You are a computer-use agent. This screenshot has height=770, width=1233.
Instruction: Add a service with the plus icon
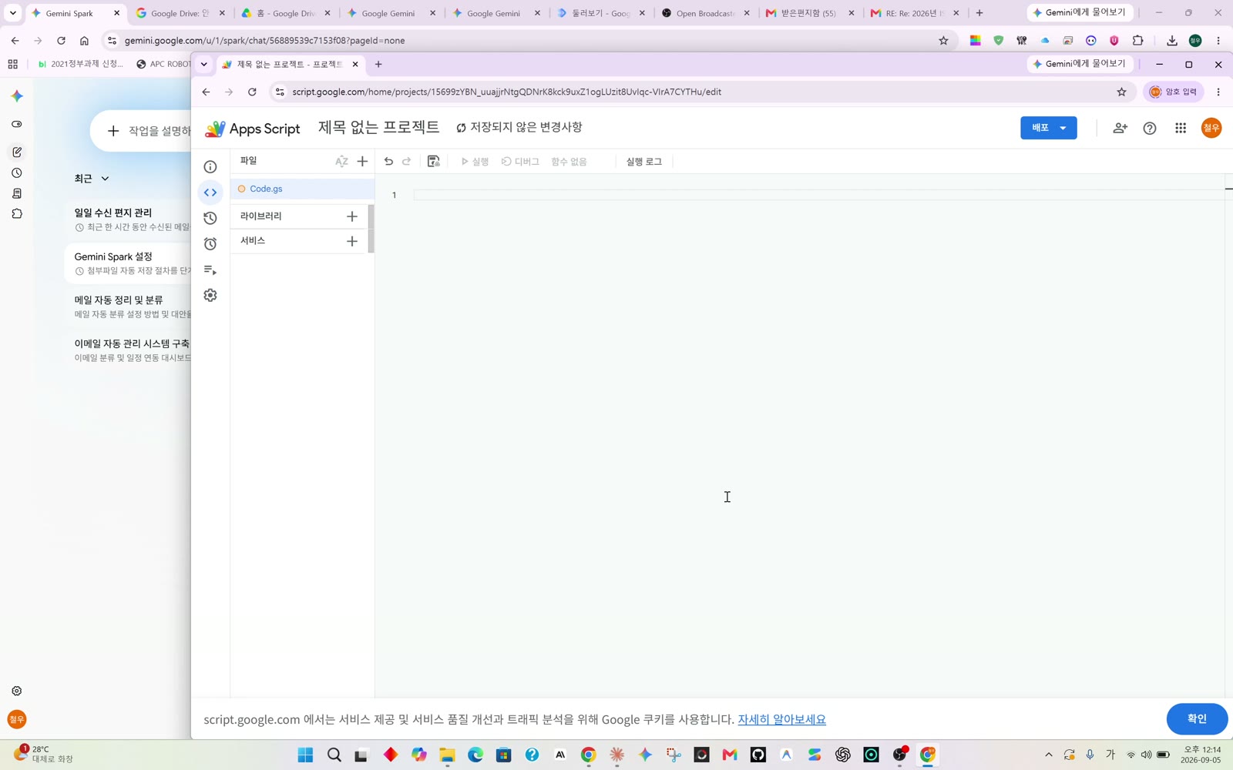352,241
